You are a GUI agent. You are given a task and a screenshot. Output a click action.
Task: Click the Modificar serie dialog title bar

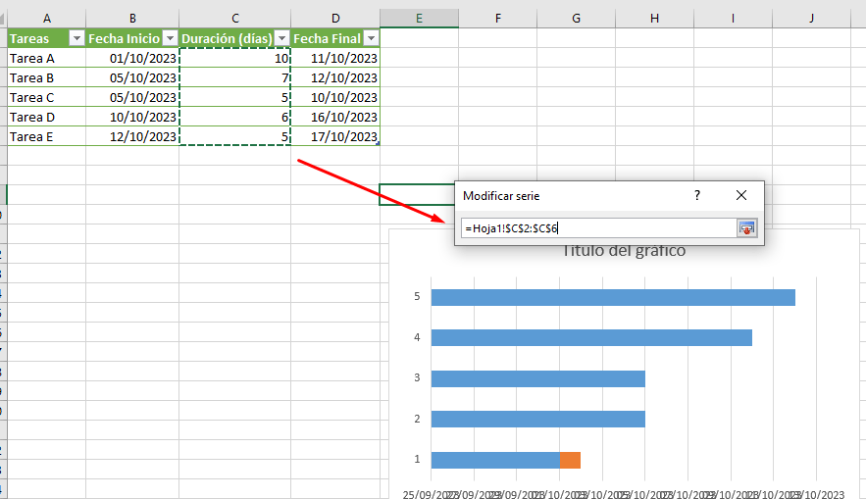coord(569,196)
